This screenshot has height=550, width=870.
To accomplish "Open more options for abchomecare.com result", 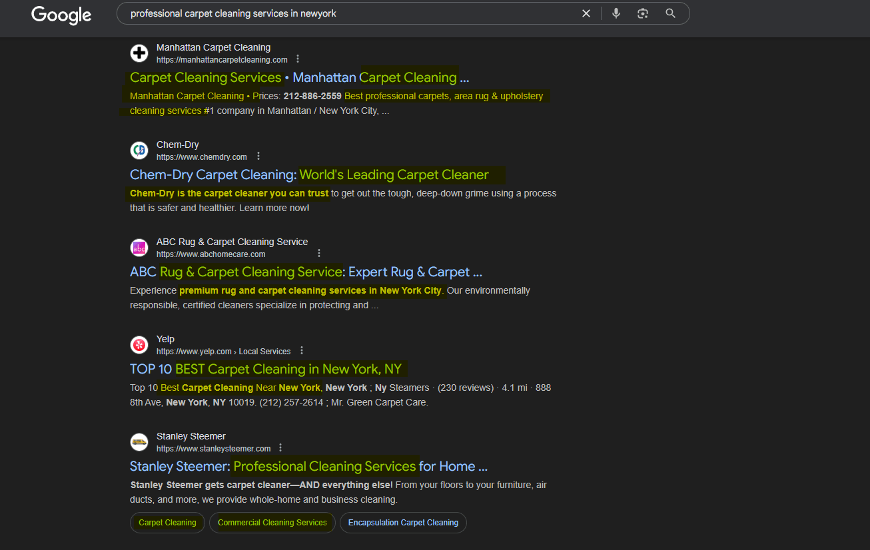I will (319, 253).
